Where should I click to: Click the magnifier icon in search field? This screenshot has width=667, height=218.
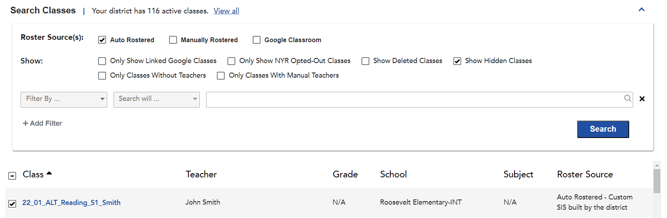coord(628,98)
